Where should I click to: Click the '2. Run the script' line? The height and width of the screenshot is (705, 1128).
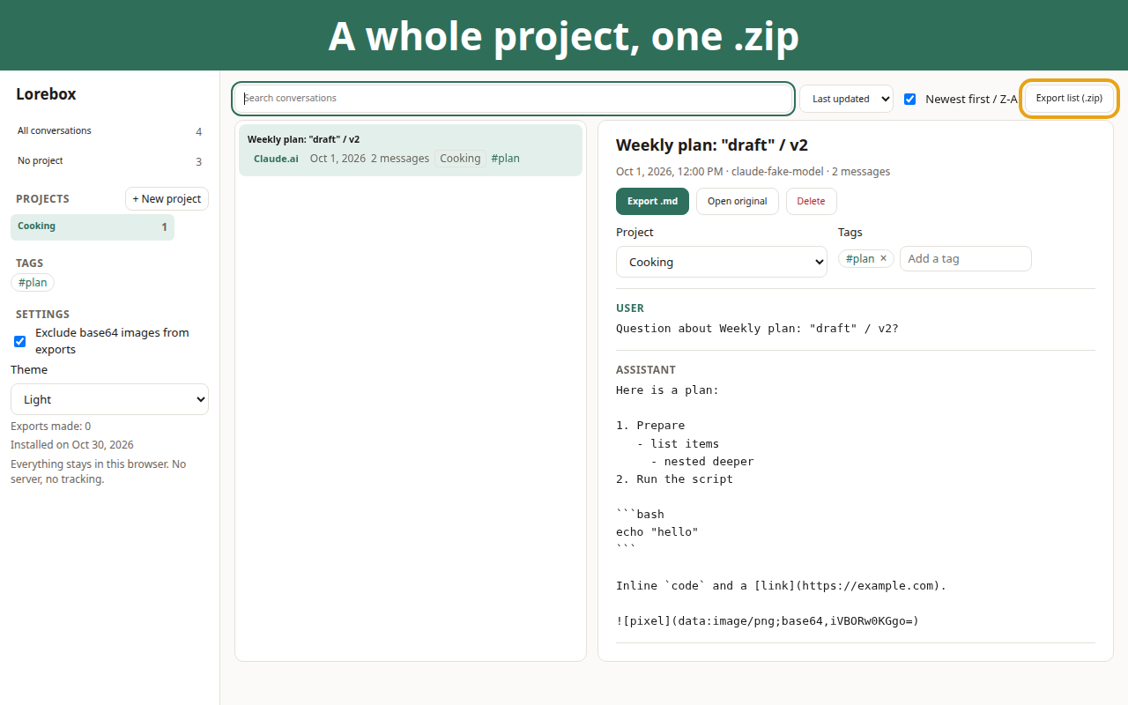pyautogui.click(x=674, y=479)
